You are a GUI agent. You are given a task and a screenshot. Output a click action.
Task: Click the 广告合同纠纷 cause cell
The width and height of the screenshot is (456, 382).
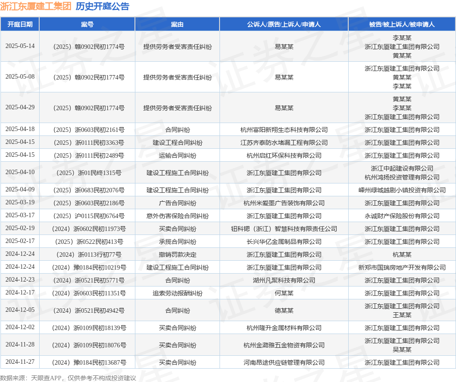[177, 203]
